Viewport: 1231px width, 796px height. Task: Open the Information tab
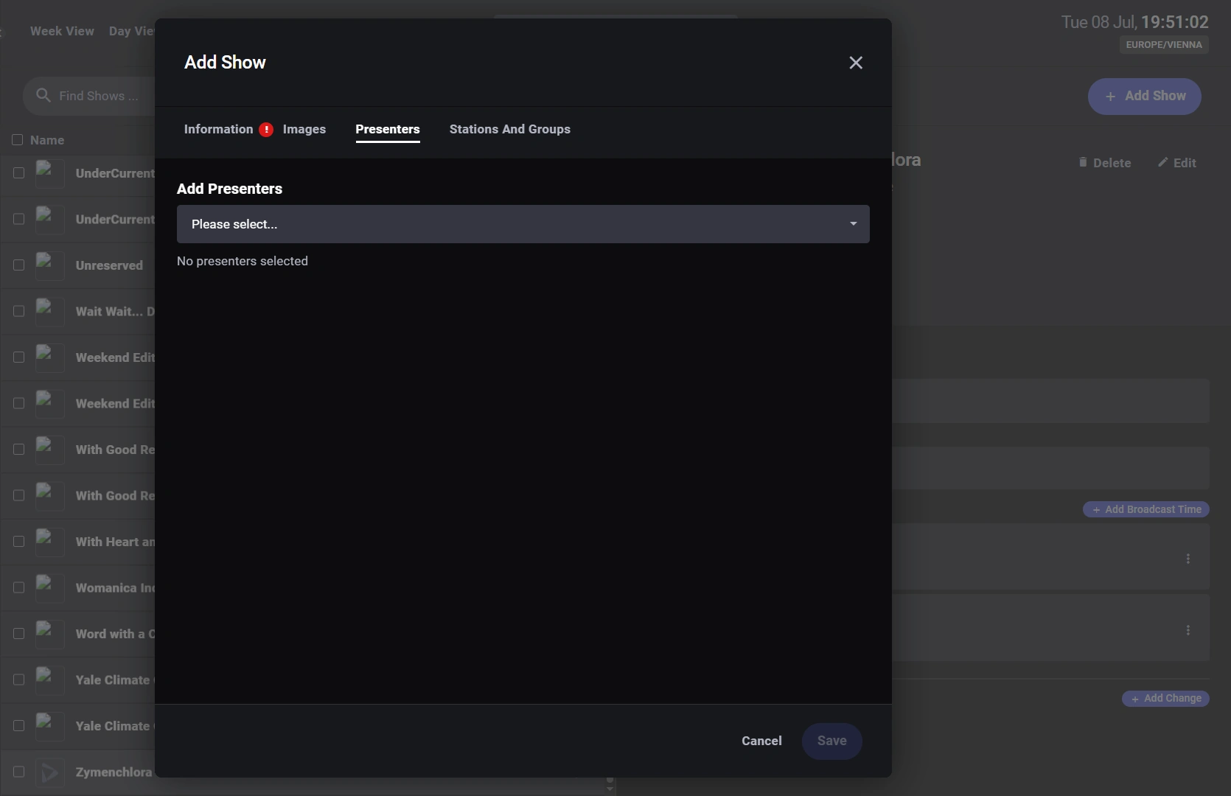pos(218,129)
